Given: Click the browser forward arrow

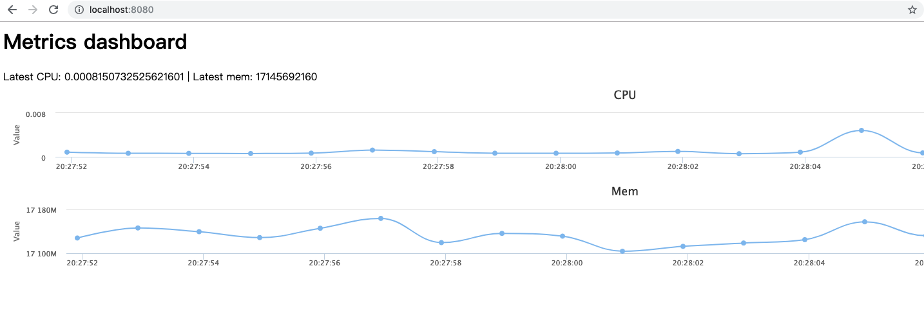Looking at the screenshot, I should click(33, 10).
